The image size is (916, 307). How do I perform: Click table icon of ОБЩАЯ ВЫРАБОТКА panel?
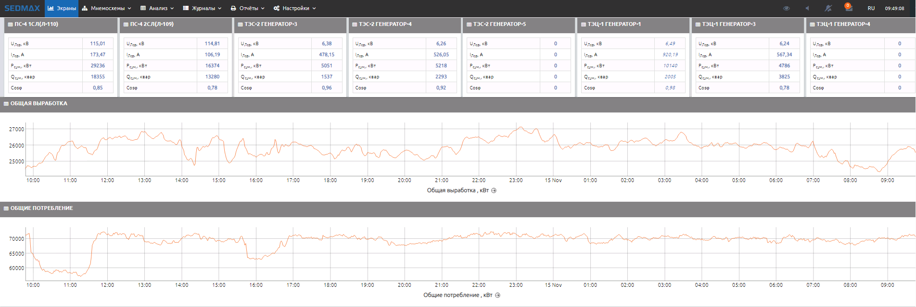(6, 104)
